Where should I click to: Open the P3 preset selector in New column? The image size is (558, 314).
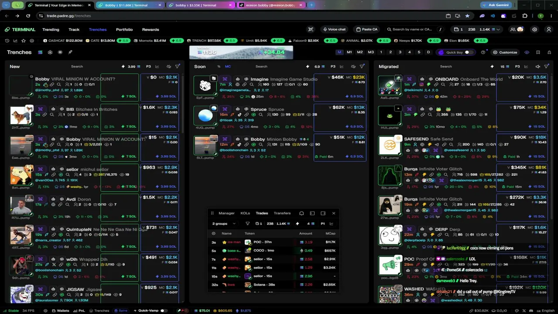point(148,67)
